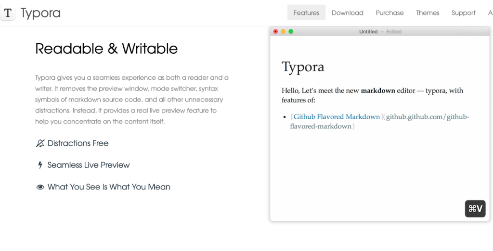Click the red close dot of Untitled window
Screen dimensions: 493x251
click(x=276, y=32)
